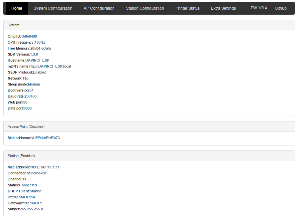Select the gateway address 192.168.0.1
Image resolution: width=304 pixels, height=223 pixels.
click(x=32, y=203)
